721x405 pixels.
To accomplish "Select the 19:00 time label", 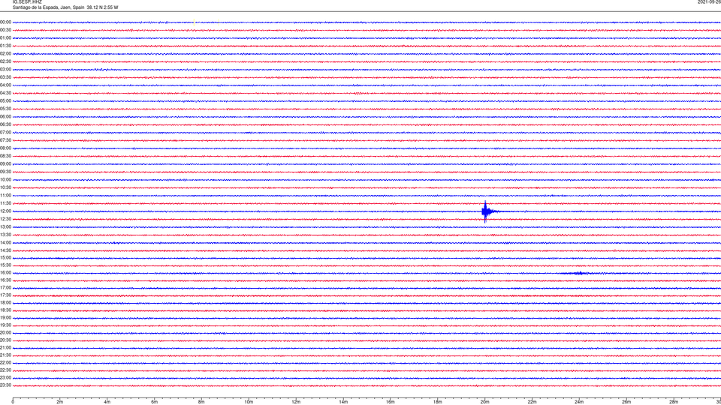I will 5,318.
